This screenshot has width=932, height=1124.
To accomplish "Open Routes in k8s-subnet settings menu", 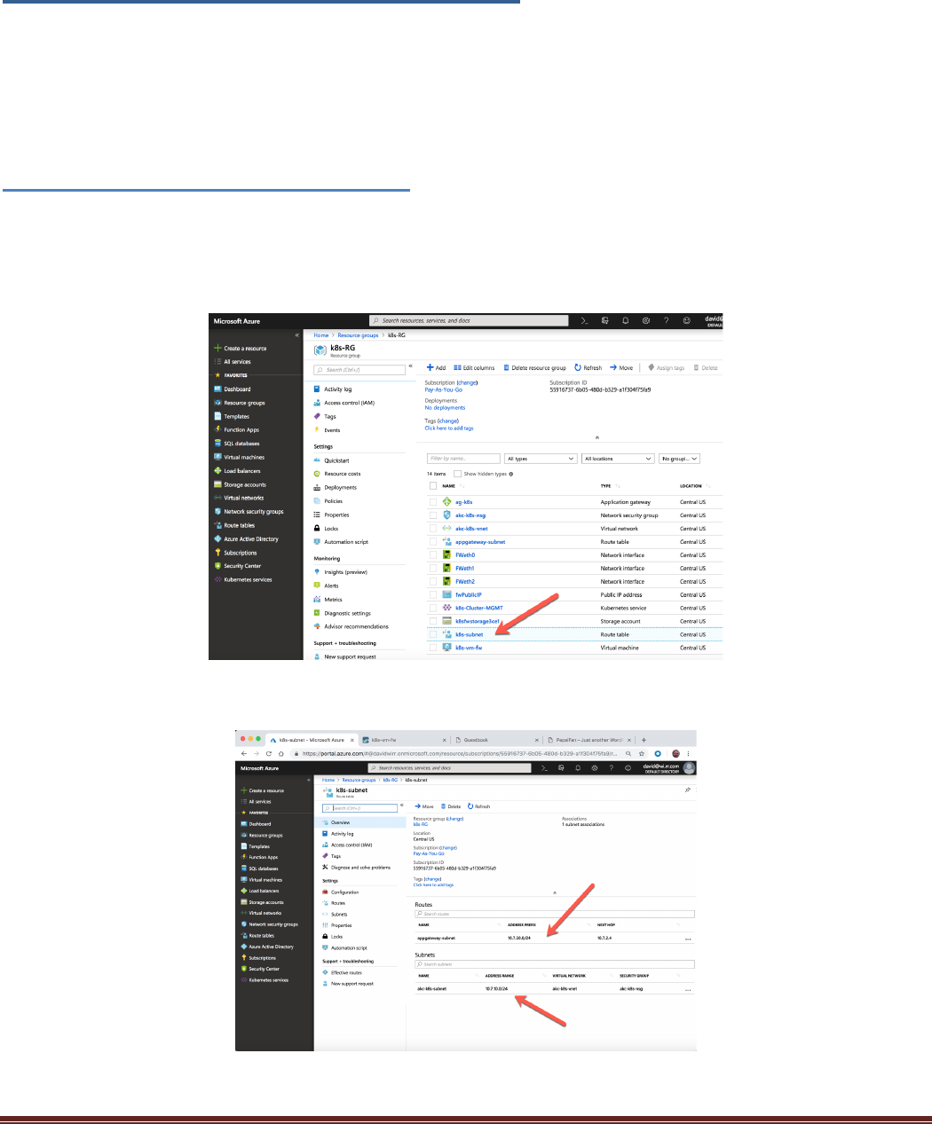I will tap(334, 903).
